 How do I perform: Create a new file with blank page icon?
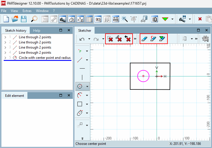tap(6, 19)
